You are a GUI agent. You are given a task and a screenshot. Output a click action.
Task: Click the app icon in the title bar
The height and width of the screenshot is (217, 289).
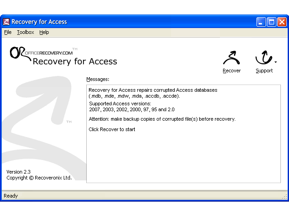[x=6, y=22]
